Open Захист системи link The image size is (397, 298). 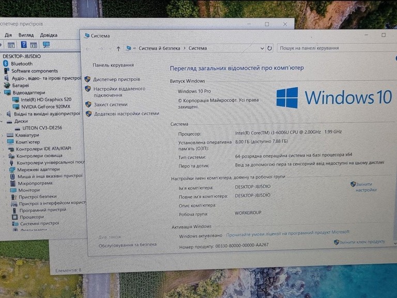111,105
